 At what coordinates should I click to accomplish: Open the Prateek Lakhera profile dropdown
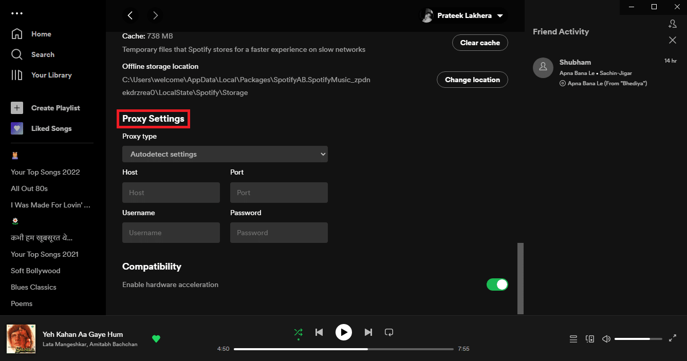463,15
